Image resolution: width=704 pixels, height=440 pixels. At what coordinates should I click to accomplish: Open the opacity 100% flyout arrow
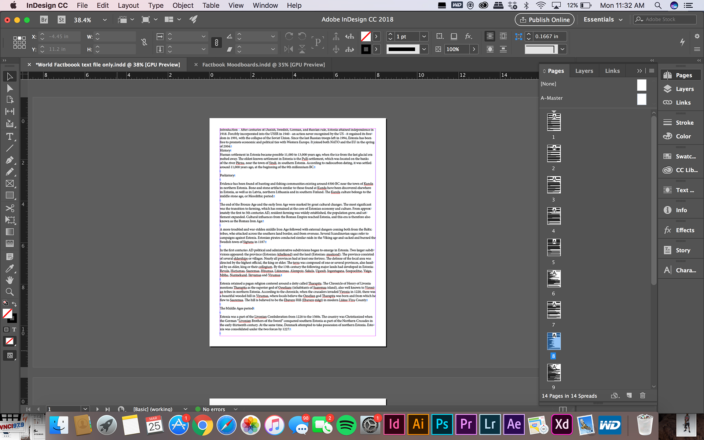pos(474,49)
